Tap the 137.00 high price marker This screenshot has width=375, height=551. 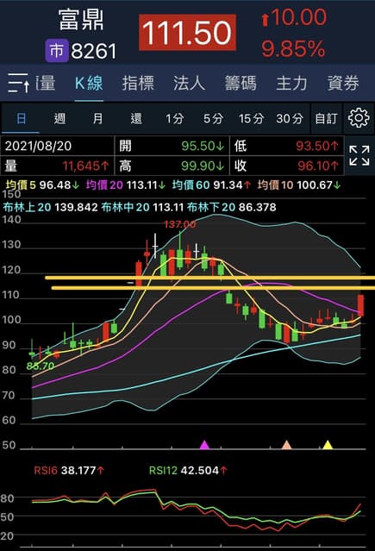point(180,224)
